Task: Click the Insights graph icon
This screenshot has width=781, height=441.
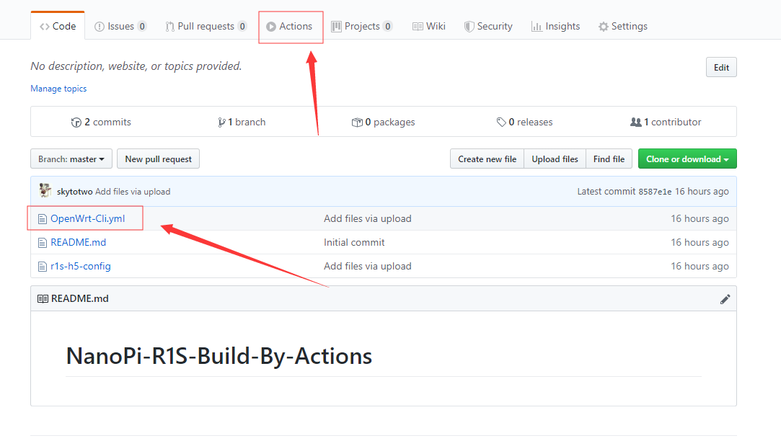Action: tap(537, 27)
